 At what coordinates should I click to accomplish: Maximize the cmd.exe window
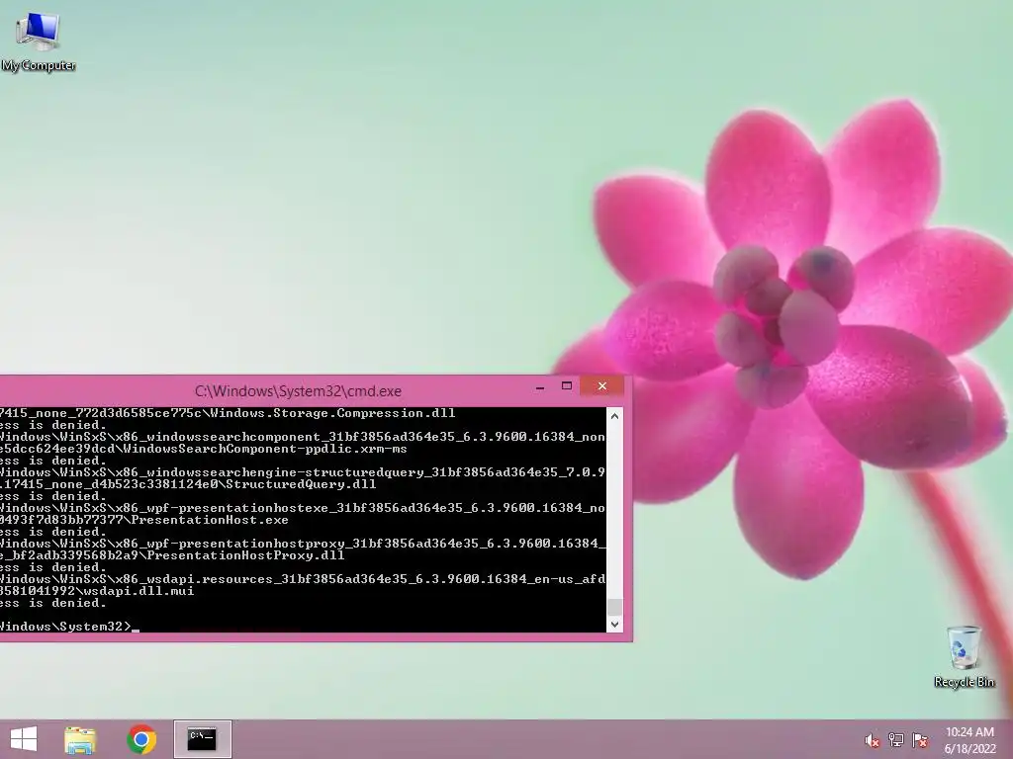567,386
